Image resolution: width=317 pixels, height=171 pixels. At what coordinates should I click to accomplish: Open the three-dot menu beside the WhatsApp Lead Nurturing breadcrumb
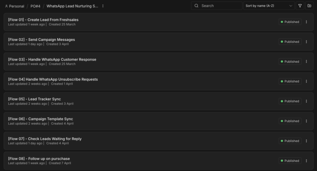click(x=103, y=6)
